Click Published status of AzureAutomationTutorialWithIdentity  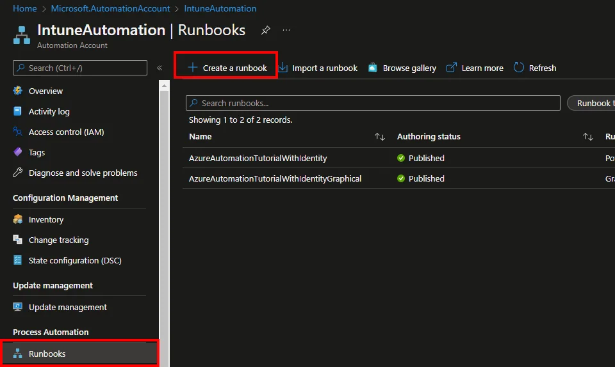[x=427, y=158]
